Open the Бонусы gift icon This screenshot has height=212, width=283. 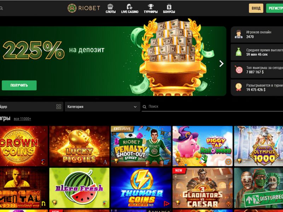pos(169,7)
